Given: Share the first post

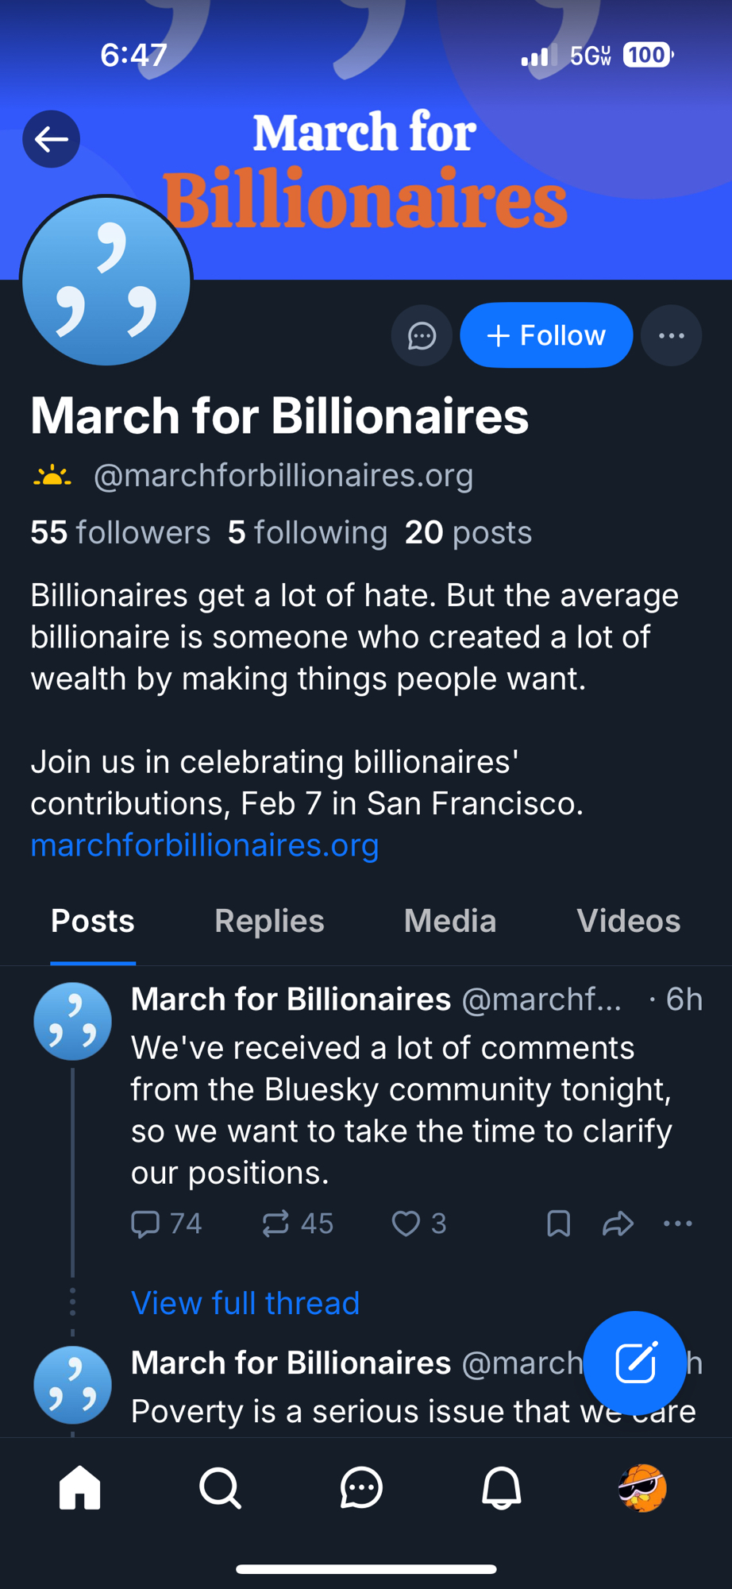Looking at the screenshot, I should [x=618, y=1224].
